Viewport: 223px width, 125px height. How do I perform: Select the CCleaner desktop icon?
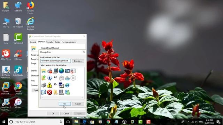pyautogui.click(x=18, y=55)
